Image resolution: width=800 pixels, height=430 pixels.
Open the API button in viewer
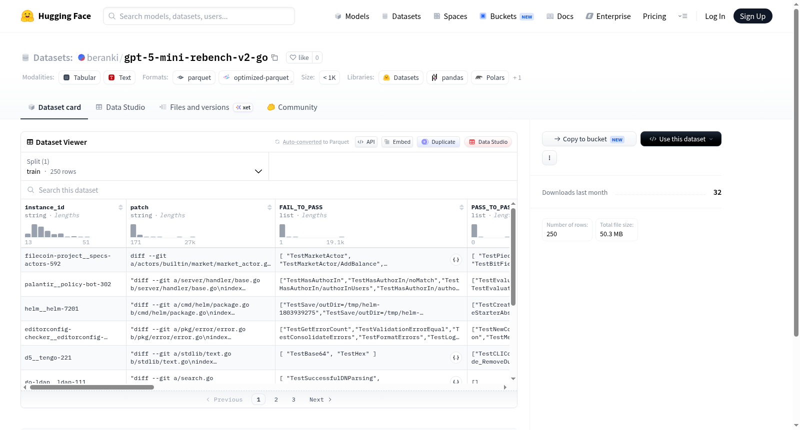click(x=366, y=142)
